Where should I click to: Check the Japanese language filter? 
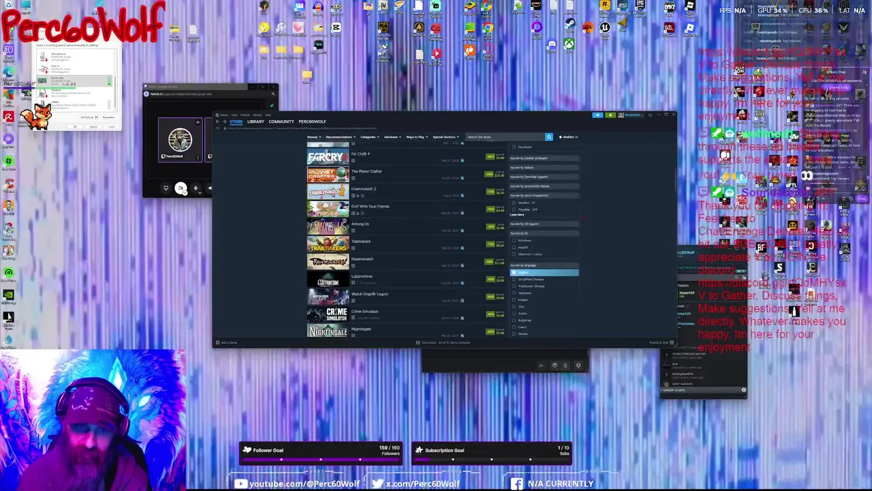[x=514, y=293]
